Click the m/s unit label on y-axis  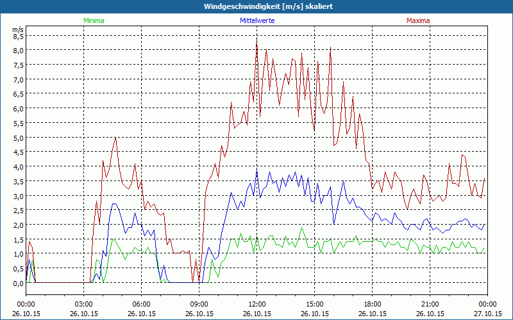point(17,29)
